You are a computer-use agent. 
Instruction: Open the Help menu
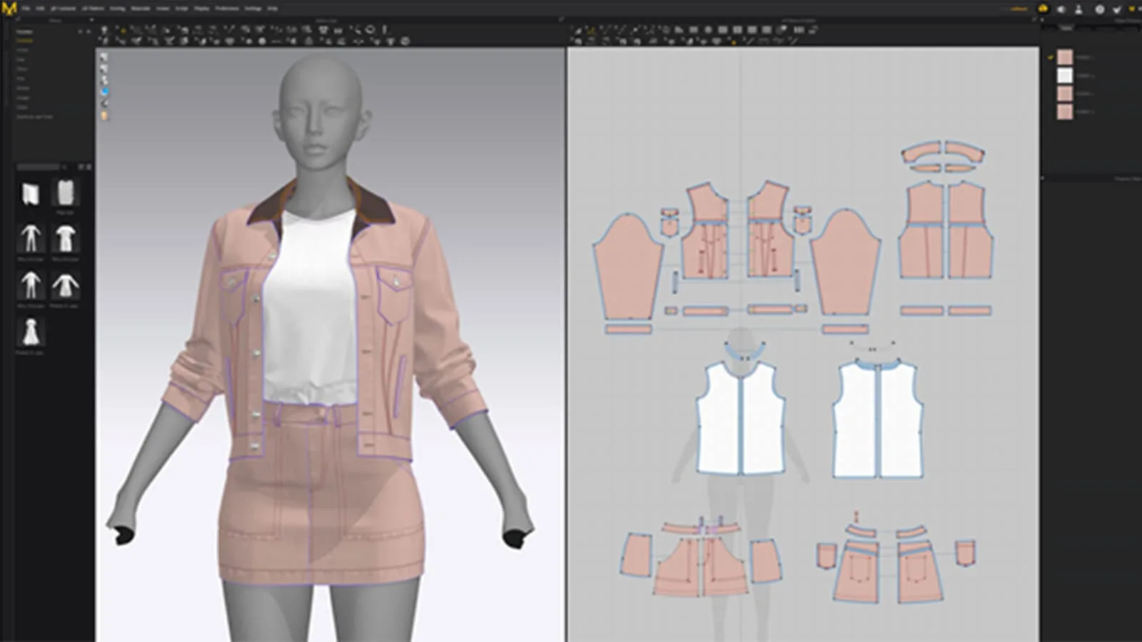pyautogui.click(x=272, y=9)
